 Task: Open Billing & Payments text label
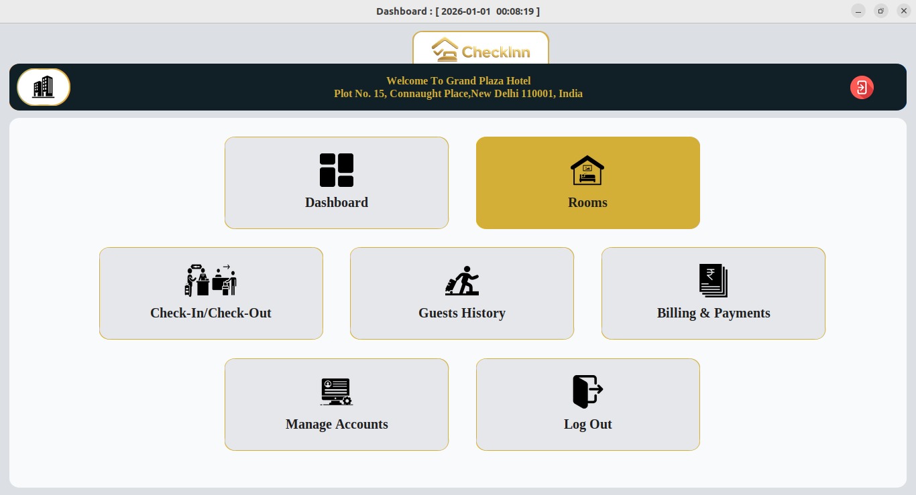(x=713, y=313)
